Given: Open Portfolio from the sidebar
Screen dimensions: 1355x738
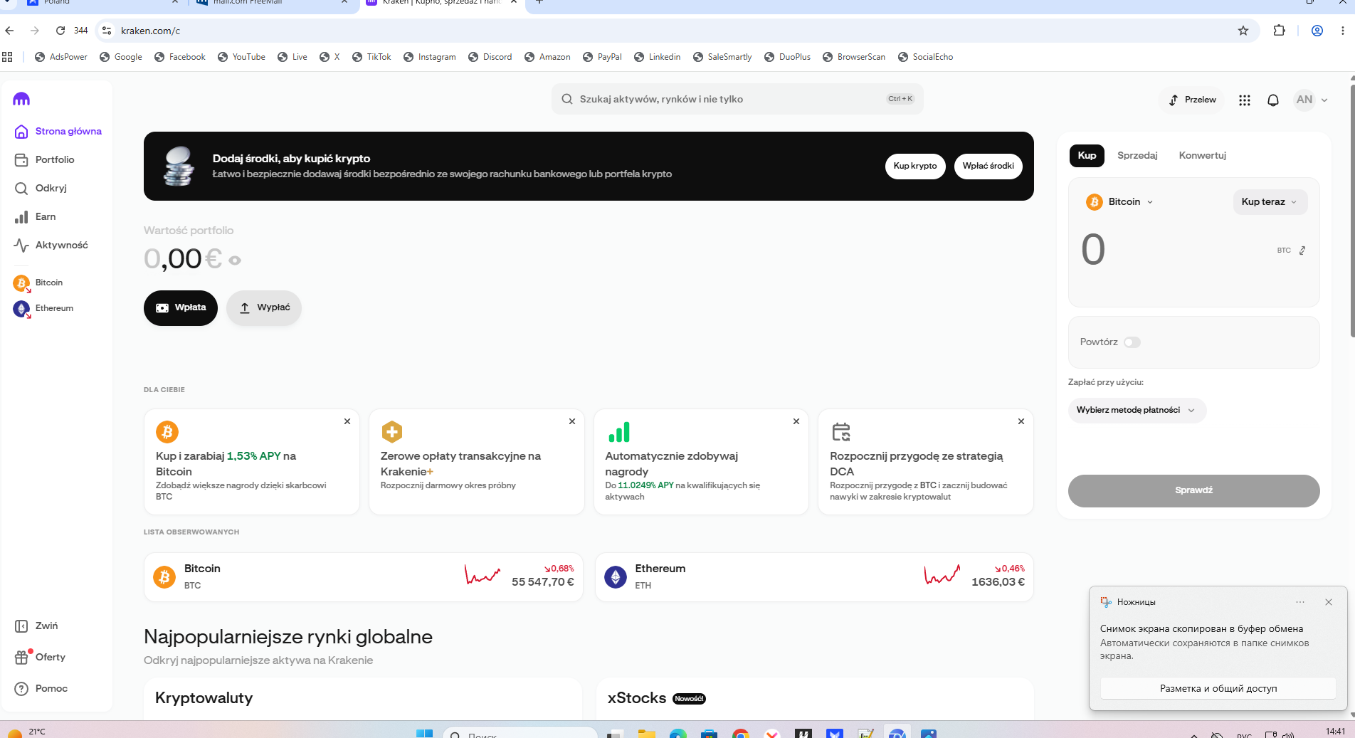Looking at the screenshot, I should pos(45,160).
